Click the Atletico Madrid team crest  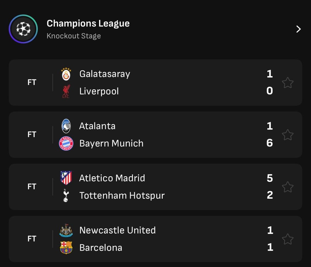[66, 178]
